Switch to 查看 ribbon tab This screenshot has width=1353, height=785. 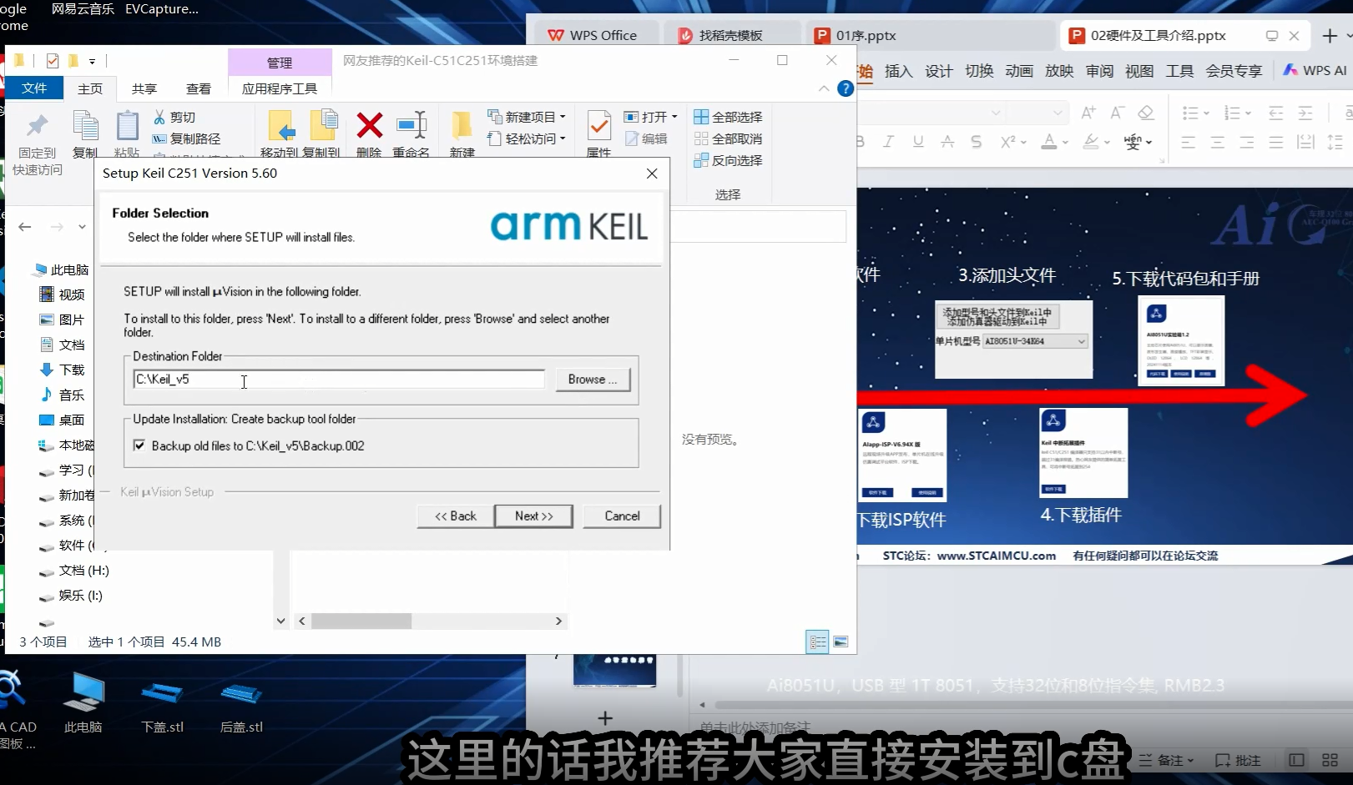coord(199,88)
